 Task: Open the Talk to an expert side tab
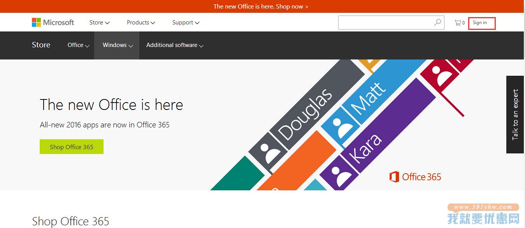(x=515, y=115)
